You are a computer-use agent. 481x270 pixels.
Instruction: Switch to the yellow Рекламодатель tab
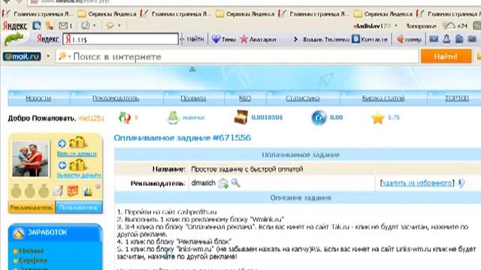point(32,207)
